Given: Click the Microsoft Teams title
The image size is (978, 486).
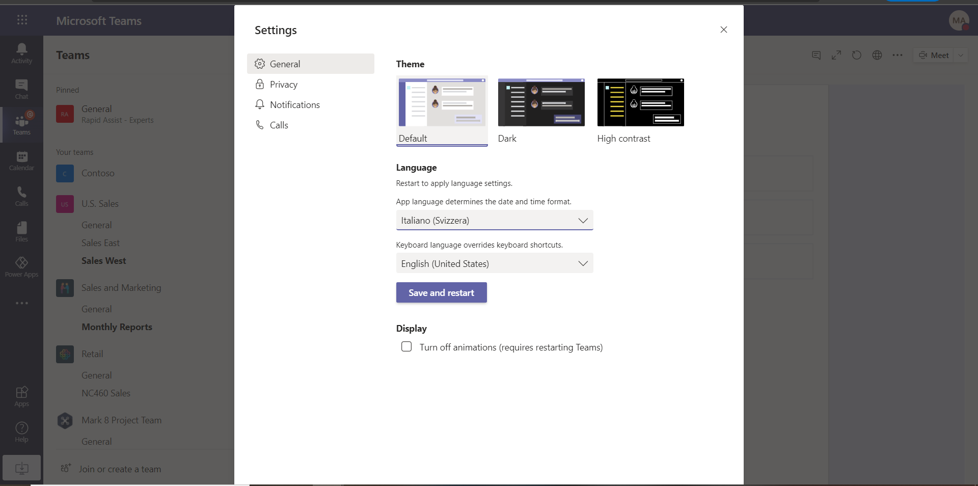Looking at the screenshot, I should click(x=99, y=21).
